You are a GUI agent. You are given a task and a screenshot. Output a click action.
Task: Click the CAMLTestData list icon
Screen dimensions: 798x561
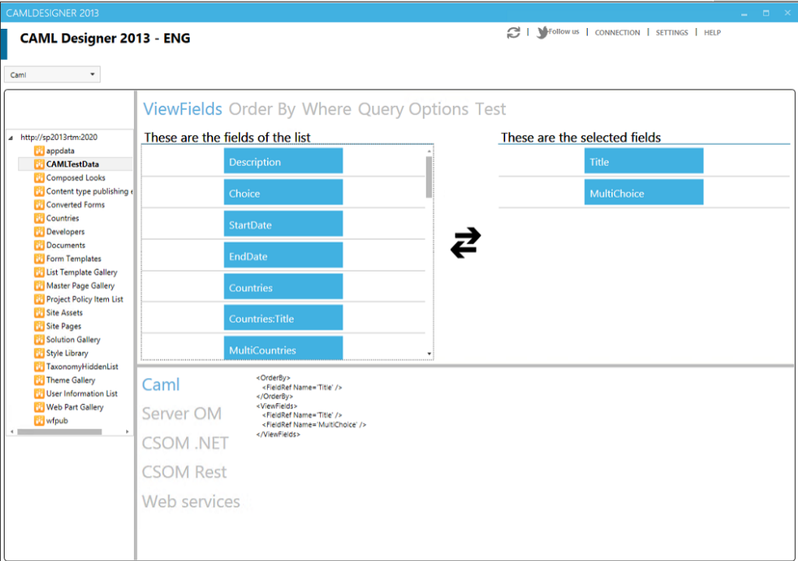[39, 164]
